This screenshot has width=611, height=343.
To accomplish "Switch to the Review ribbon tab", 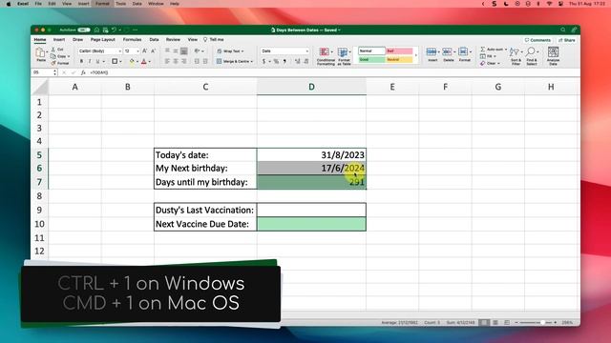I will [x=173, y=40].
